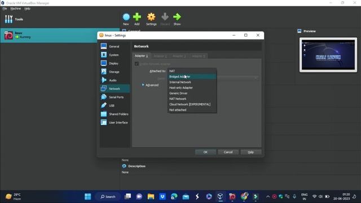
Task: Open Display settings category
Action: 115,63
